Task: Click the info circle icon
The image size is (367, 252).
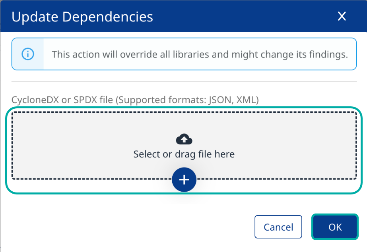Action: point(27,54)
